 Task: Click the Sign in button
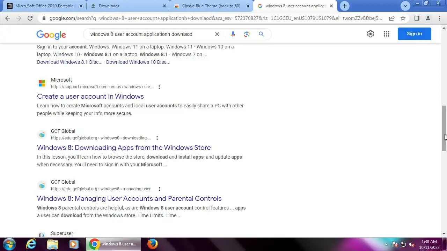pos(414,34)
